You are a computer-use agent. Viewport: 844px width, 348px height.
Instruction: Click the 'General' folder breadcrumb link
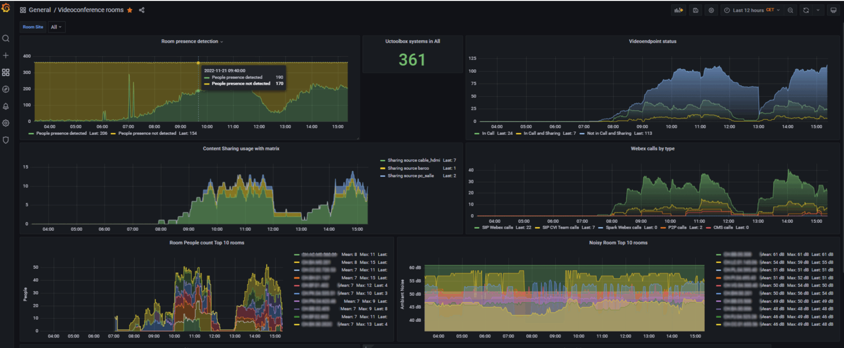(x=40, y=10)
